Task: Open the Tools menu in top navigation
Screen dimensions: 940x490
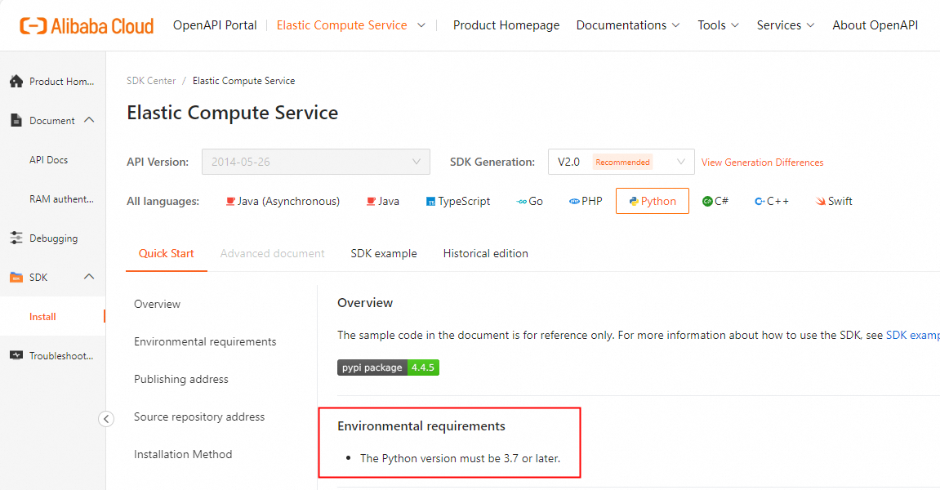Action: (x=718, y=25)
